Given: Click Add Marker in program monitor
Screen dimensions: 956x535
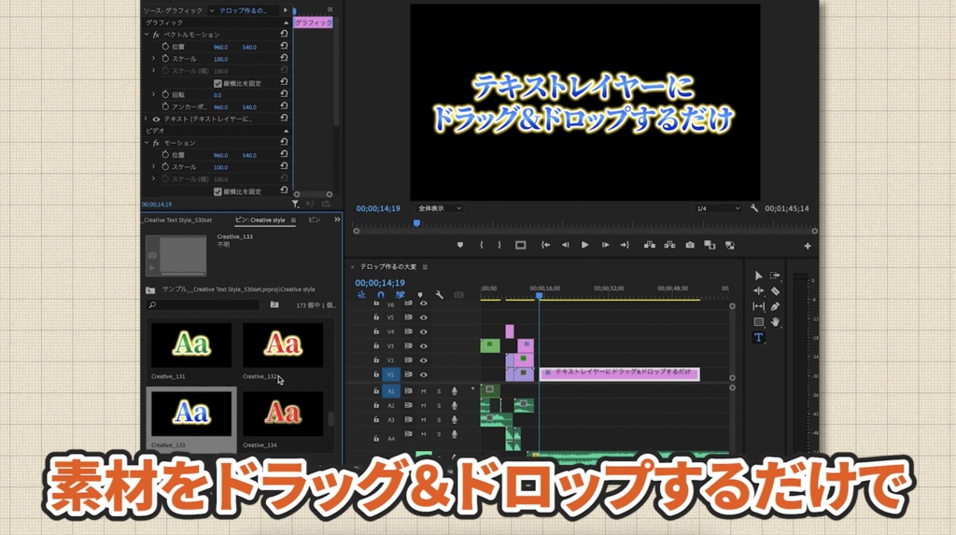Looking at the screenshot, I should (460, 246).
